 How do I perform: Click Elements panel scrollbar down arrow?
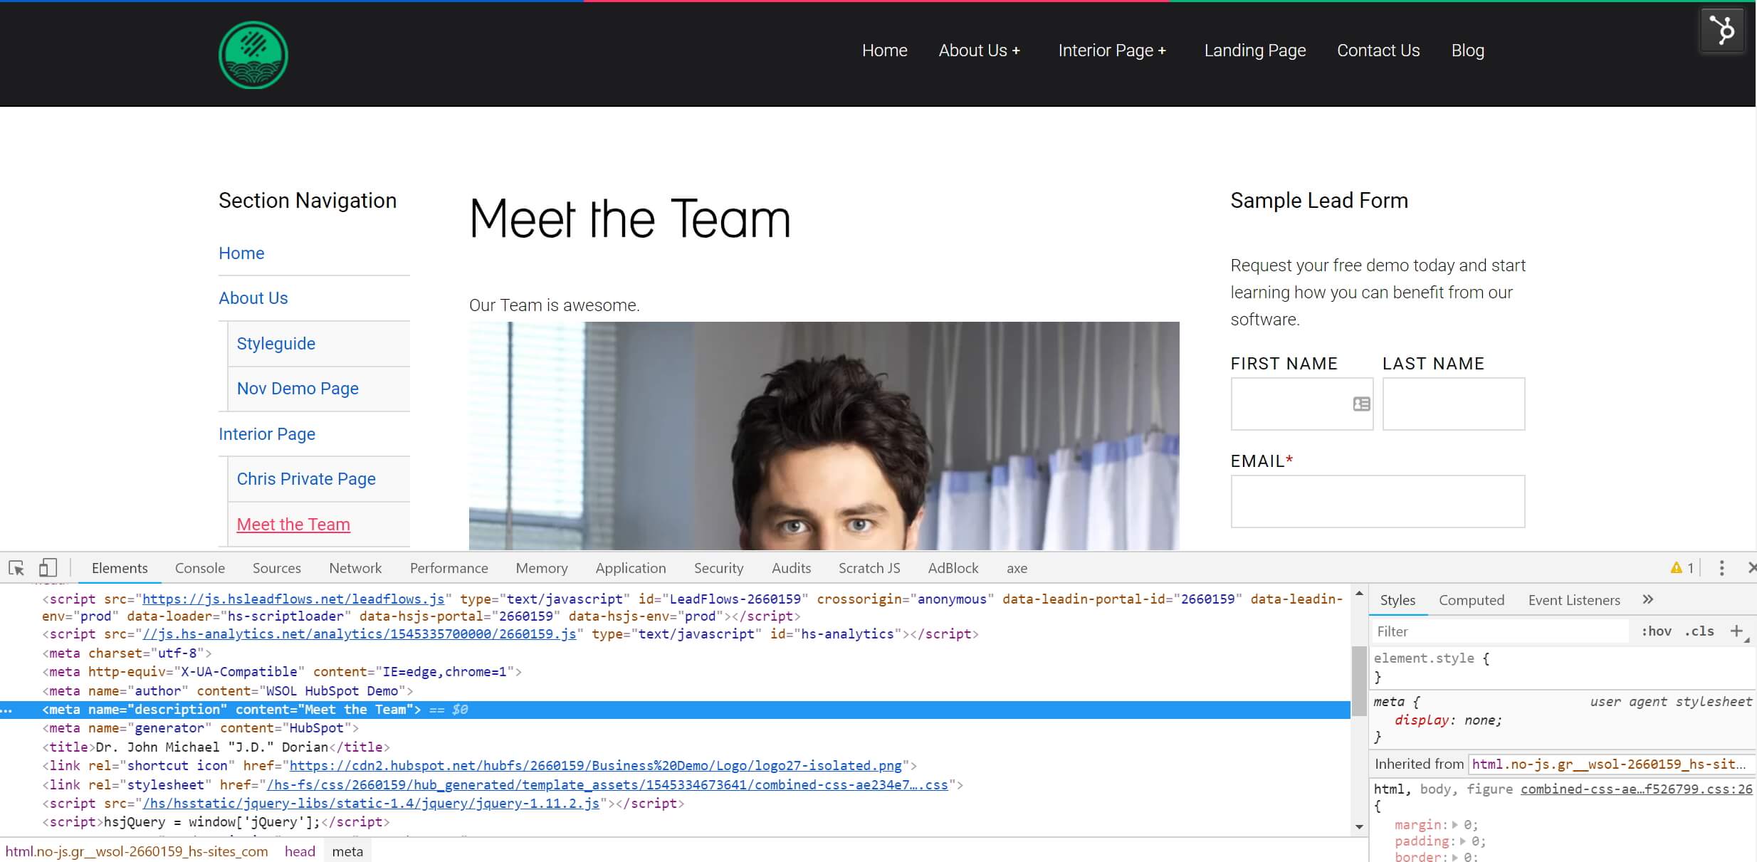[x=1359, y=826]
